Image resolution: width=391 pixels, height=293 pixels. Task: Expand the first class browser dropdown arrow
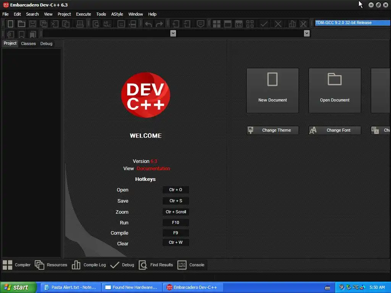pyautogui.click(x=173, y=33)
